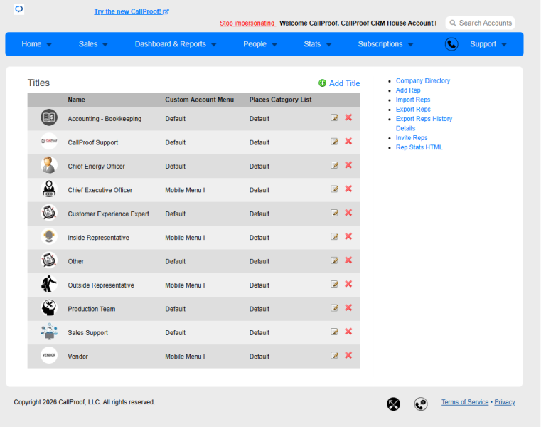
Task: Open the Import Reps link
Action: coord(412,100)
